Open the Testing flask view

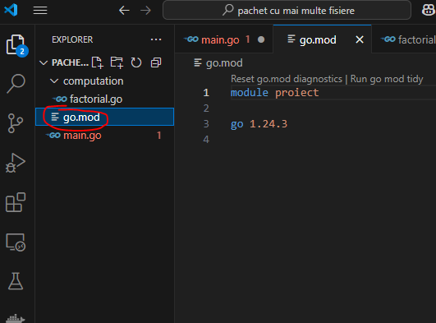pyautogui.click(x=16, y=281)
